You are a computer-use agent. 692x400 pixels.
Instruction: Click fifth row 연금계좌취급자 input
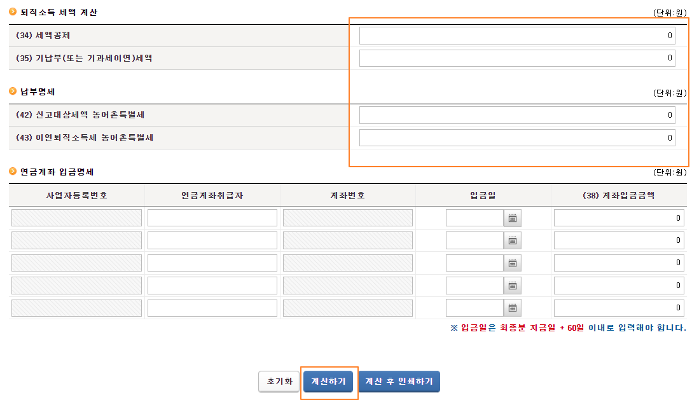click(212, 308)
